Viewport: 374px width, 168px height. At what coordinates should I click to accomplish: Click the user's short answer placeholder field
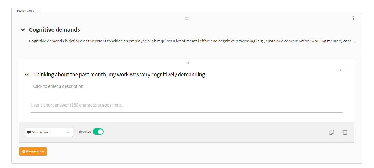(x=187, y=105)
